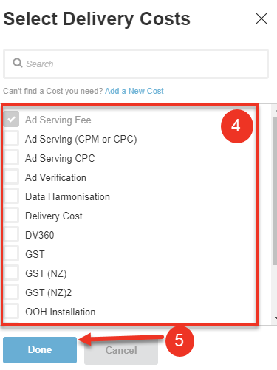Click the GST label text

point(35,254)
